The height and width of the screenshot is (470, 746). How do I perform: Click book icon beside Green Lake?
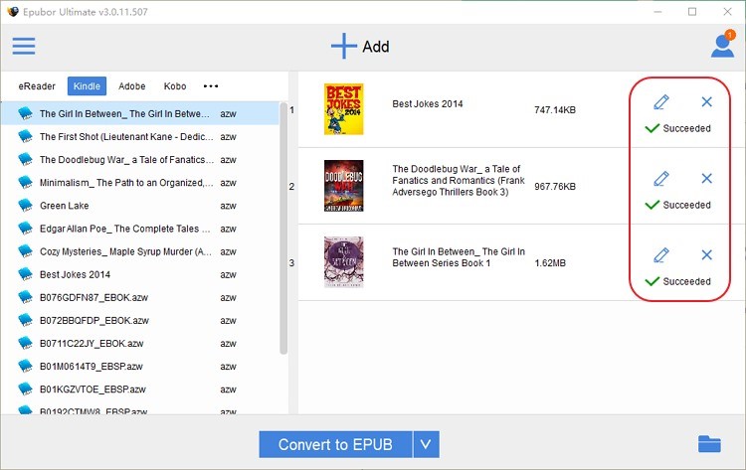(25, 206)
